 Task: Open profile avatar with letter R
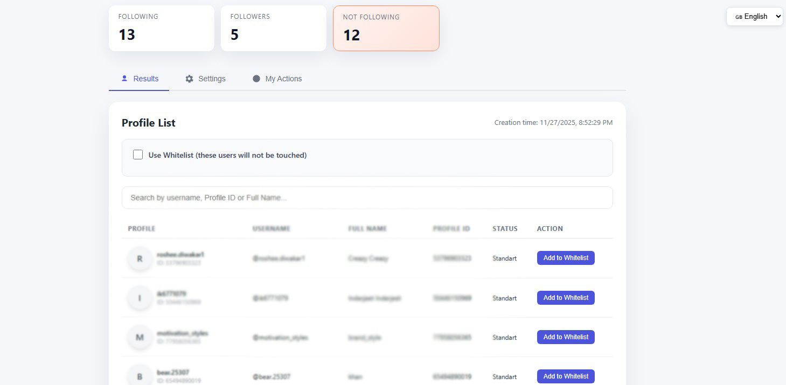click(140, 258)
